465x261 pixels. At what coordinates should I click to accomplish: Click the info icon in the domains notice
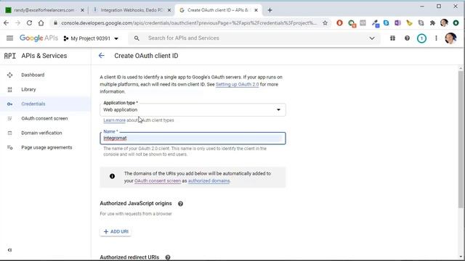(x=112, y=176)
